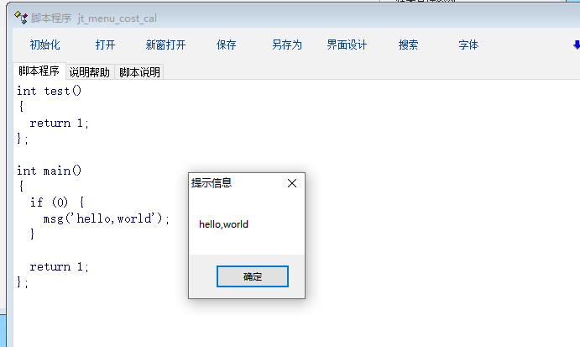Viewport: 580px width, 347px height.
Task: Click the 初始化 toolbar item
Action: pos(44,45)
